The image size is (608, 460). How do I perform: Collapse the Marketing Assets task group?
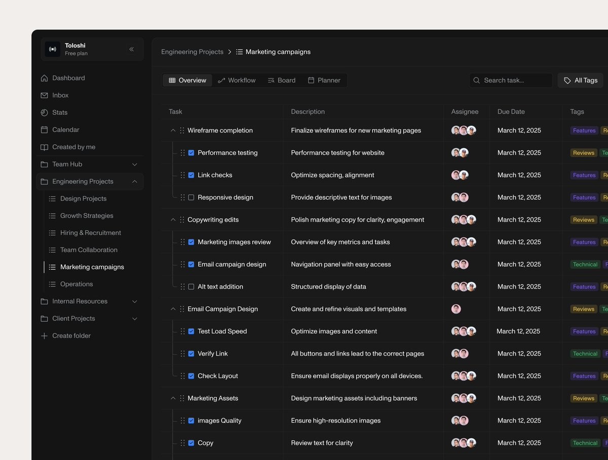173,398
